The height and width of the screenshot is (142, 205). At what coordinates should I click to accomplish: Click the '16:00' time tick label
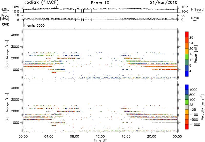(x=126, y=137)
